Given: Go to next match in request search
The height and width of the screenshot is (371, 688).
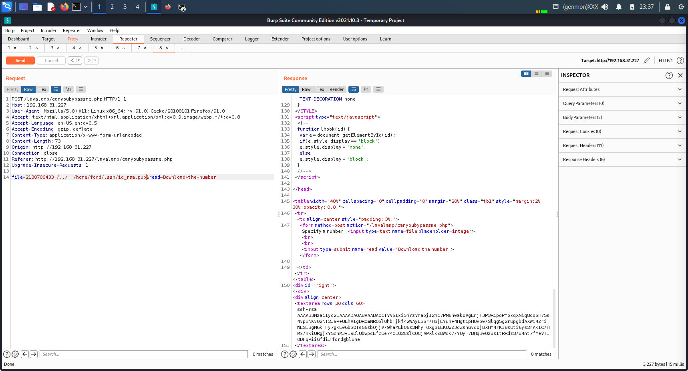Looking at the screenshot, I should click(34, 354).
